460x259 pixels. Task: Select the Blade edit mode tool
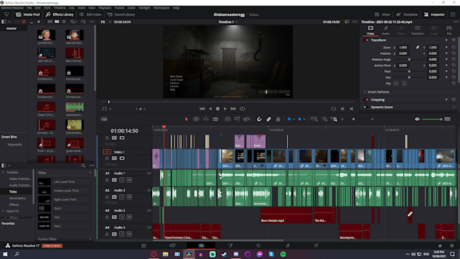point(215,119)
